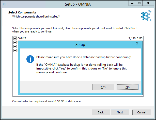Proceed with the Next button
The image size is (156, 120).
pos(120,112)
